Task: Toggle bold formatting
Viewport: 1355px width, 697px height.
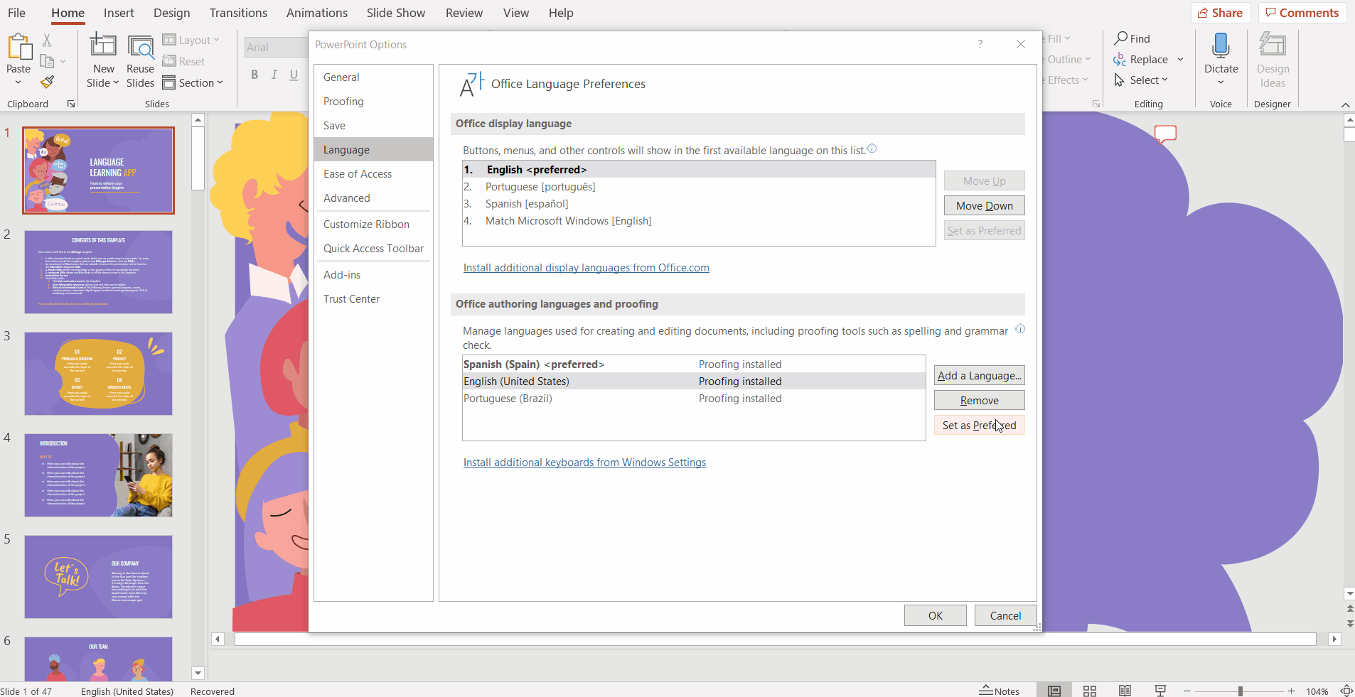Action: pos(254,74)
